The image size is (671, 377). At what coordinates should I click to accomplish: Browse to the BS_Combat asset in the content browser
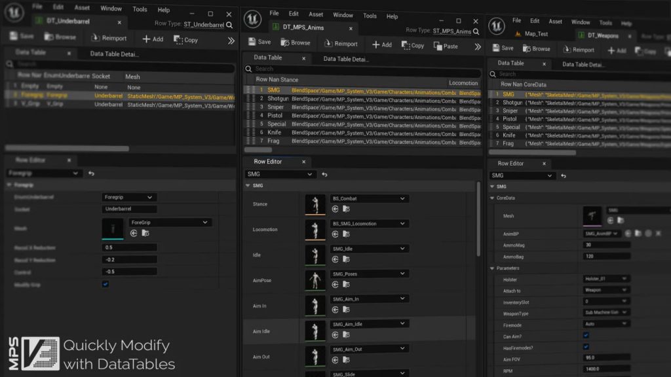[x=346, y=209]
